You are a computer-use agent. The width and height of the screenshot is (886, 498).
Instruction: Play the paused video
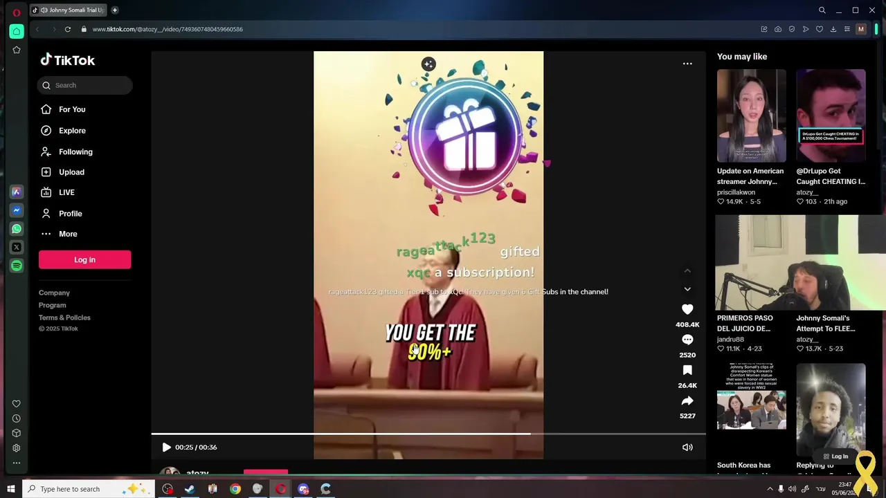point(166,447)
